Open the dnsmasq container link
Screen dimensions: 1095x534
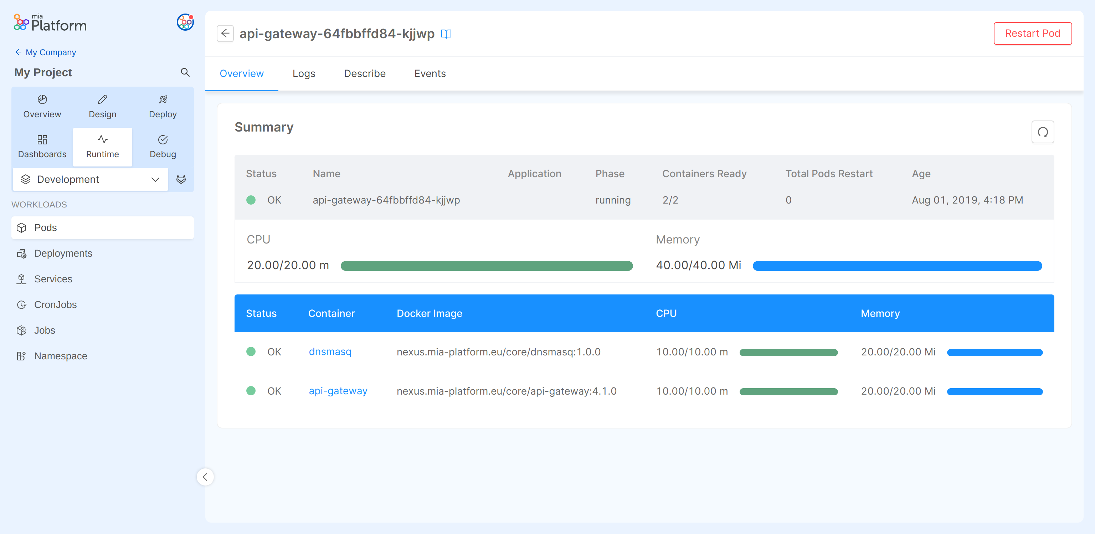[x=330, y=351]
